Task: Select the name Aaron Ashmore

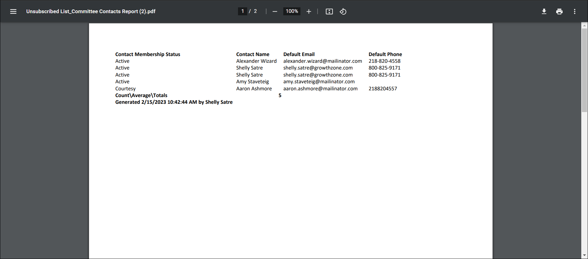Action: (254, 88)
